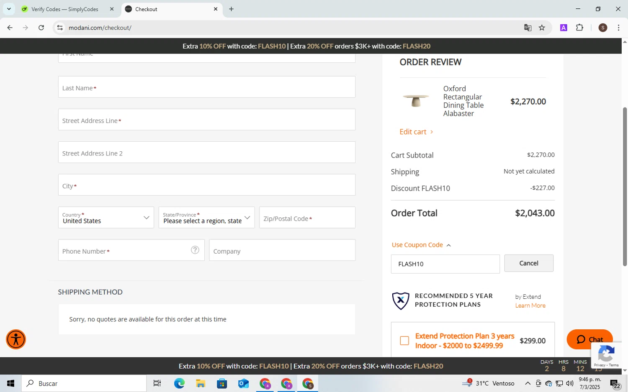The height and width of the screenshot is (392, 628).
Task: Click the Street Address Line 2 field
Action: pos(207,152)
